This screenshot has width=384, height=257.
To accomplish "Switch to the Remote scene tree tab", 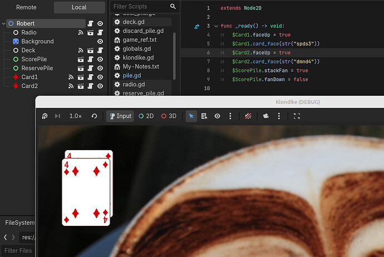I will pos(27,7).
